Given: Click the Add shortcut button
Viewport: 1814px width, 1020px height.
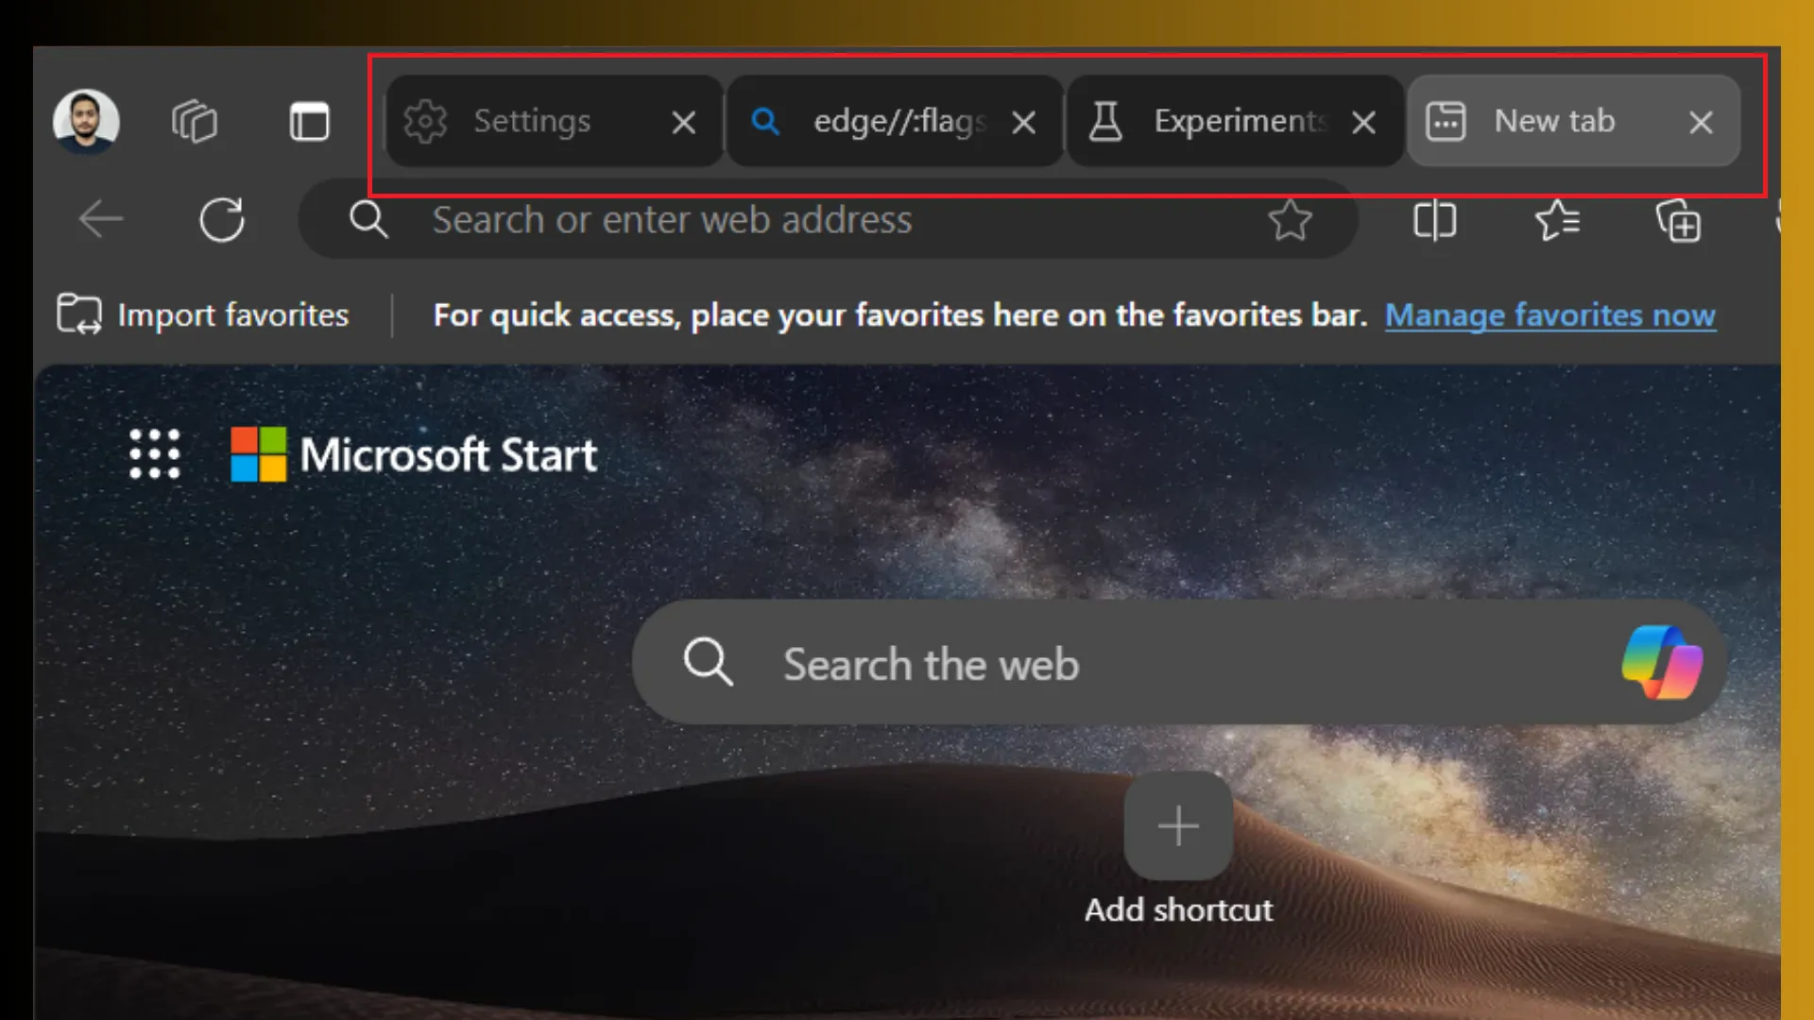Looking at the screenshot, I should click(1175, 824).
